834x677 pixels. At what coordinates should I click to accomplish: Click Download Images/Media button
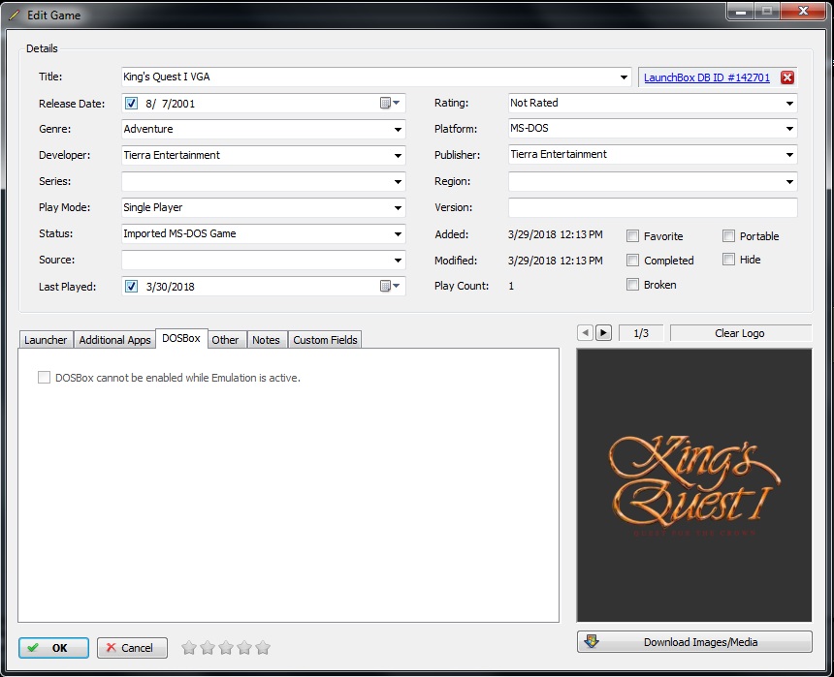pos(694,642)
